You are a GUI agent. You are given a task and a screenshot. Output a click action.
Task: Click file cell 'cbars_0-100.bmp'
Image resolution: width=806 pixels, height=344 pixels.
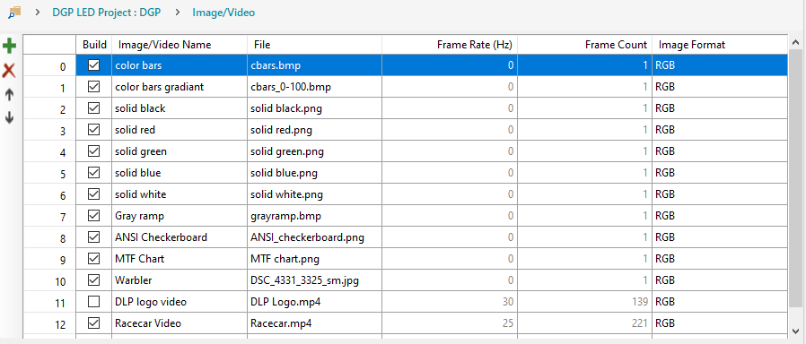pos(314,87)
